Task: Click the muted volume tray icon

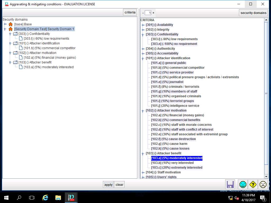Action: pos(237,198)
